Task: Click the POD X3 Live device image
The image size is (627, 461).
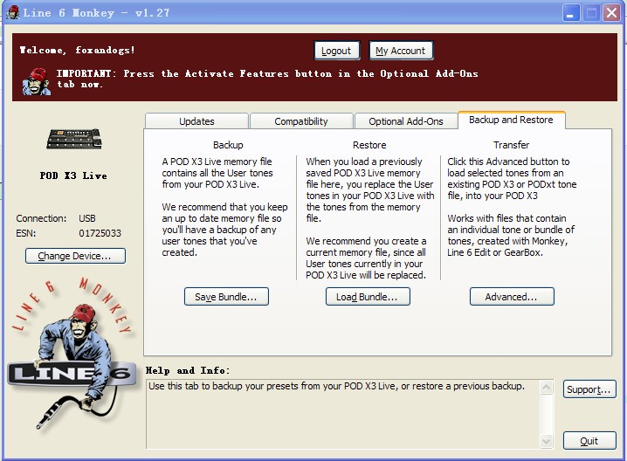Action: 74,139
